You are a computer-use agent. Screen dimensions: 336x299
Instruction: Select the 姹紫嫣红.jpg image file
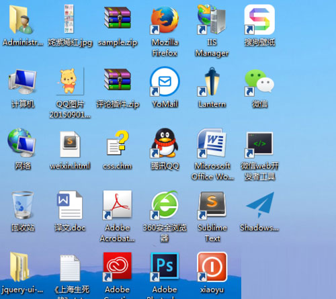(x=69, y=19)
